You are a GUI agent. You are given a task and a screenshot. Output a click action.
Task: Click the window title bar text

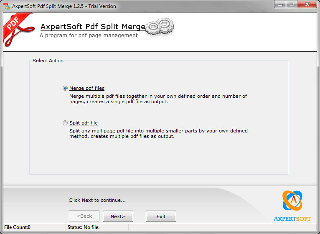[x=64, y=6]
